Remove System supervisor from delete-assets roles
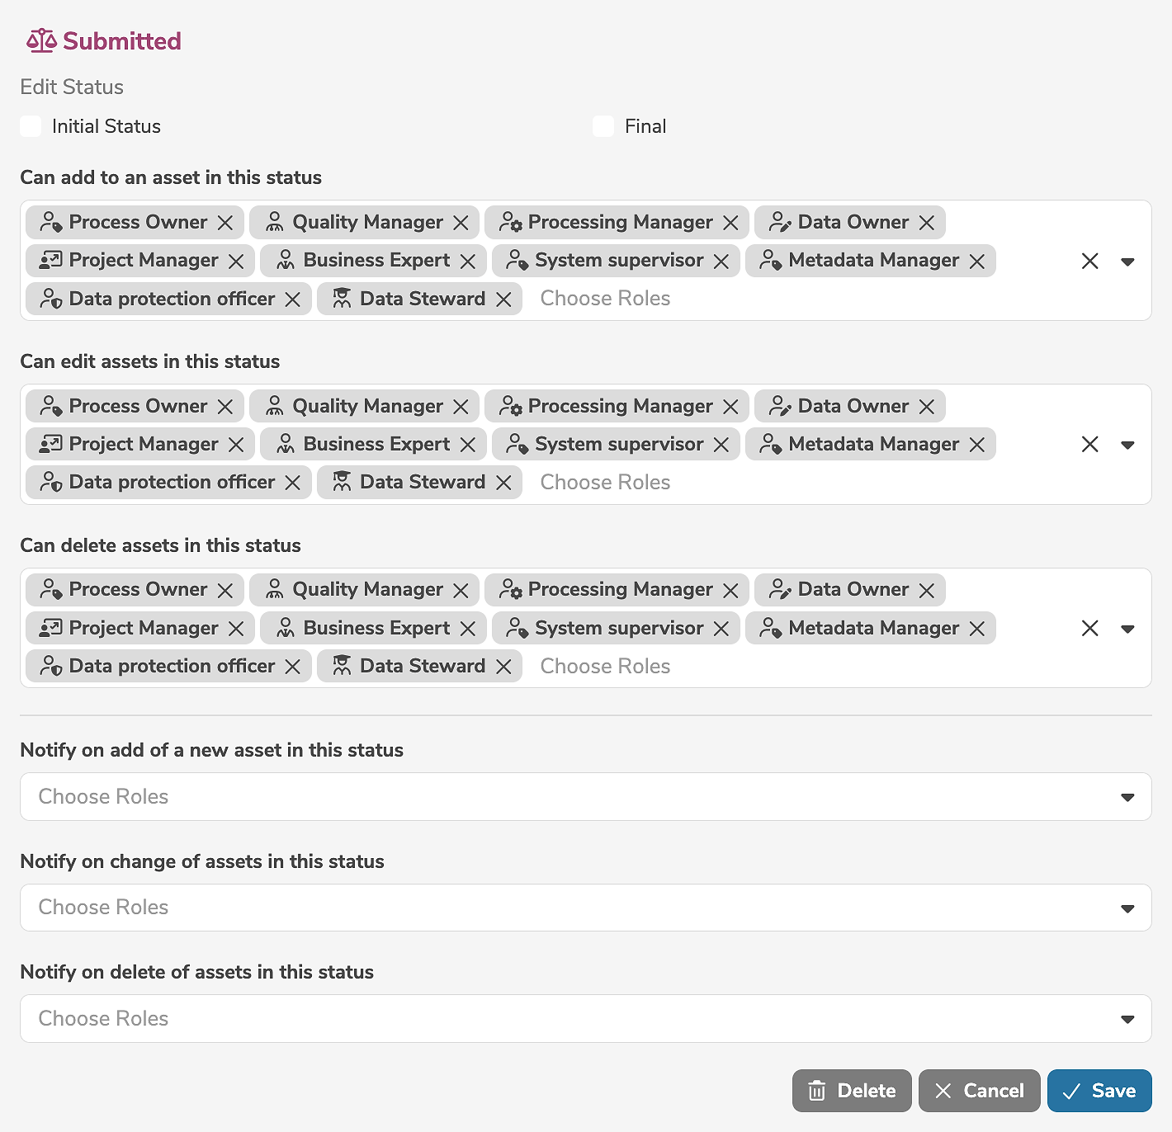Image resolution: width=1172 pixels, height=1132 pixels. click(x=721, y=629)
